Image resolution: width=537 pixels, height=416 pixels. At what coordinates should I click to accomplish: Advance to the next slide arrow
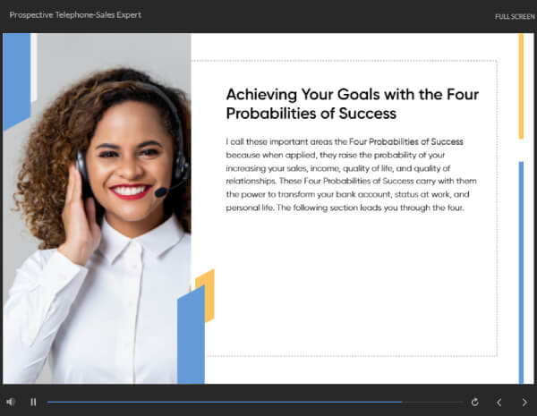(524, 403)
